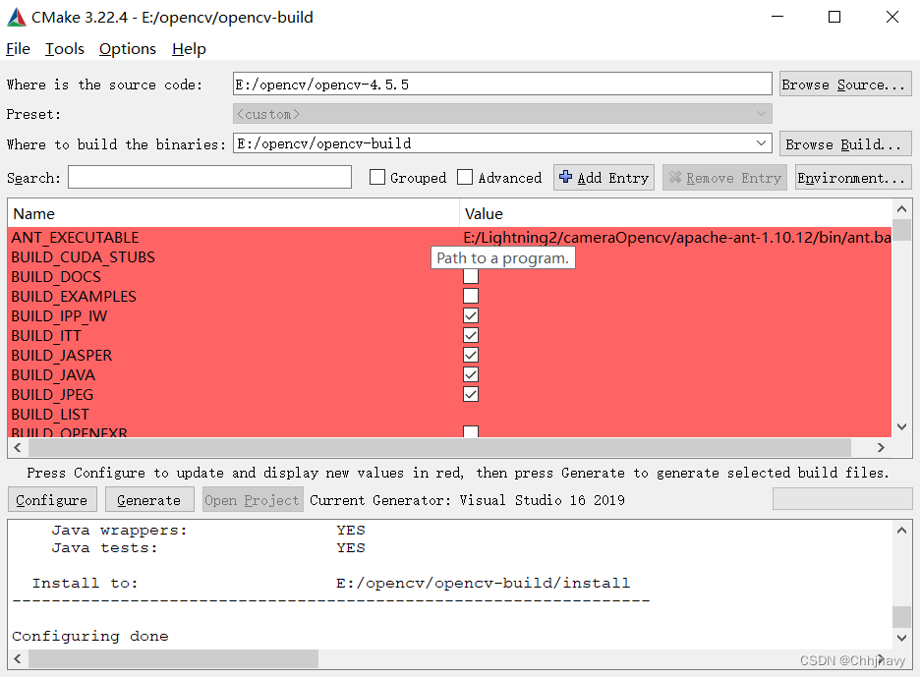Open the Preset dropdown

[762, 114]
